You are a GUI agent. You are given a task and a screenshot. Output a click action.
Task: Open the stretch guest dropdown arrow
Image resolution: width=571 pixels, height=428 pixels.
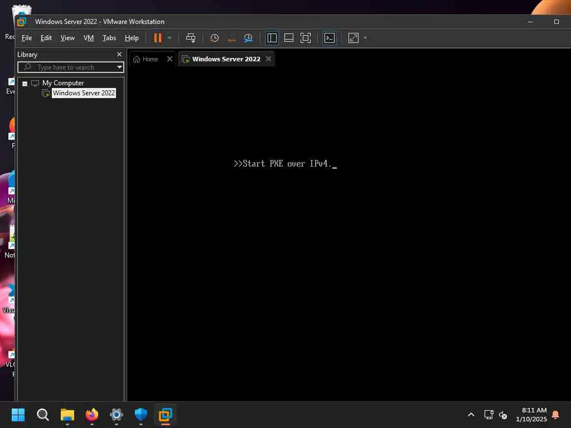coord(365,38)
